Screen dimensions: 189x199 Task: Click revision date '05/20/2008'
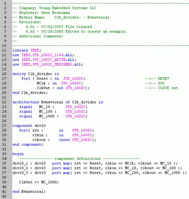52,31
